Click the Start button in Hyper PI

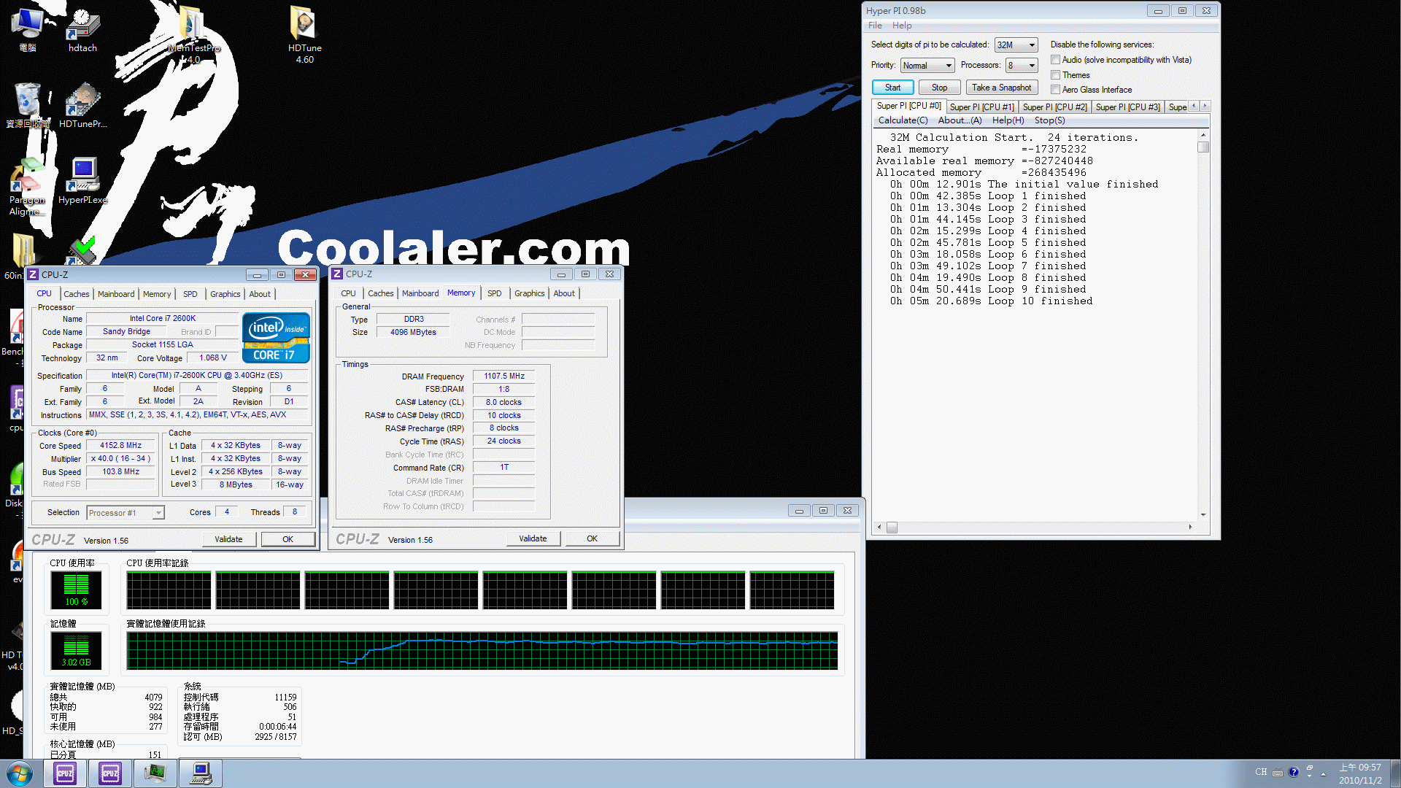coord(892,88)
